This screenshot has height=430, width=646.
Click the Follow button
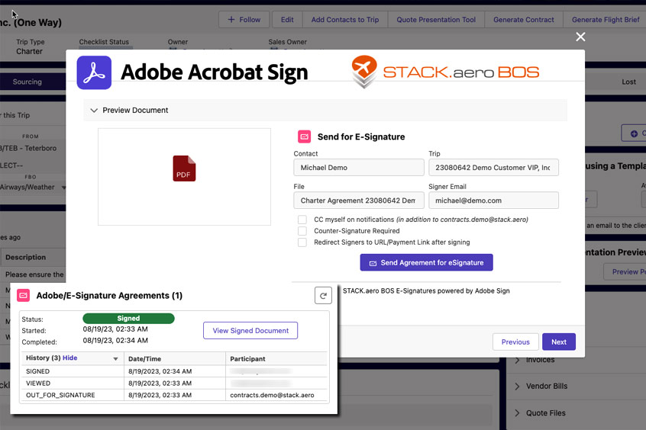pyautogui.click(x=244, y=20)
